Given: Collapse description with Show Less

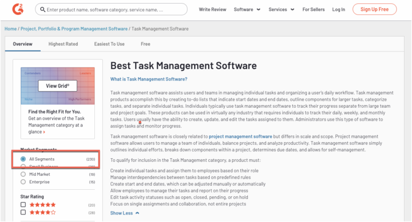Looking at the screenshot, I should 124,213.
